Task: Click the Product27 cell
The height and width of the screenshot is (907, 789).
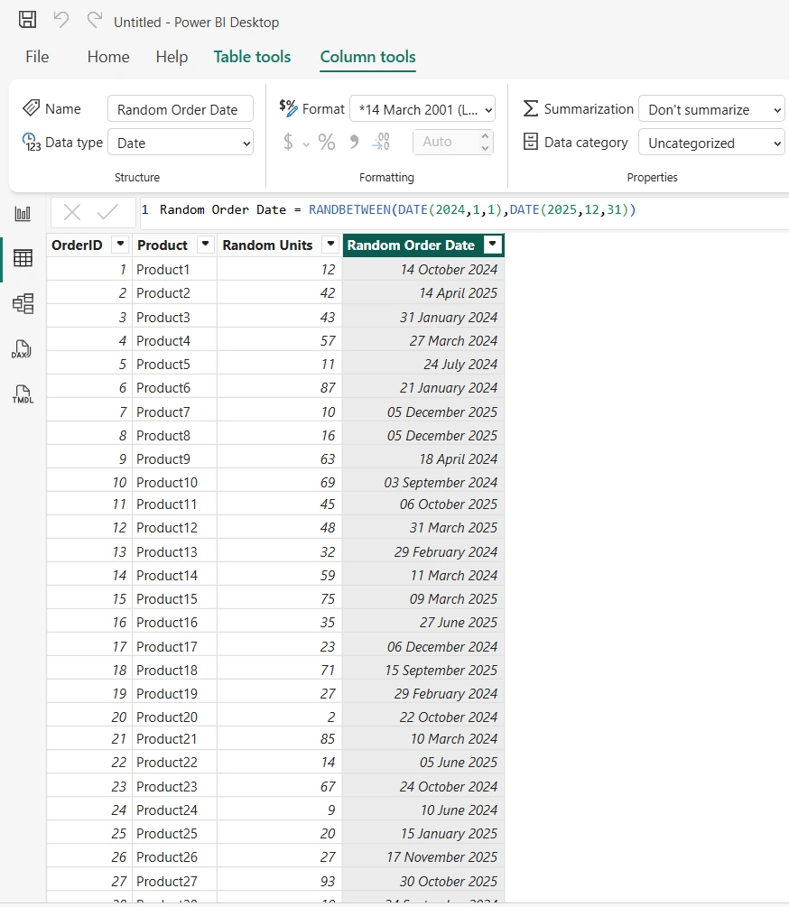Action: pos(174,881)
